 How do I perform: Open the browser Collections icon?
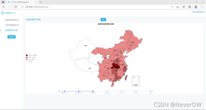coord(190,7)
